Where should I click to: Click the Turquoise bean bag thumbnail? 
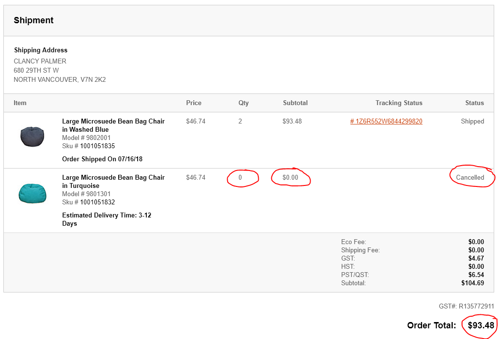32,193
